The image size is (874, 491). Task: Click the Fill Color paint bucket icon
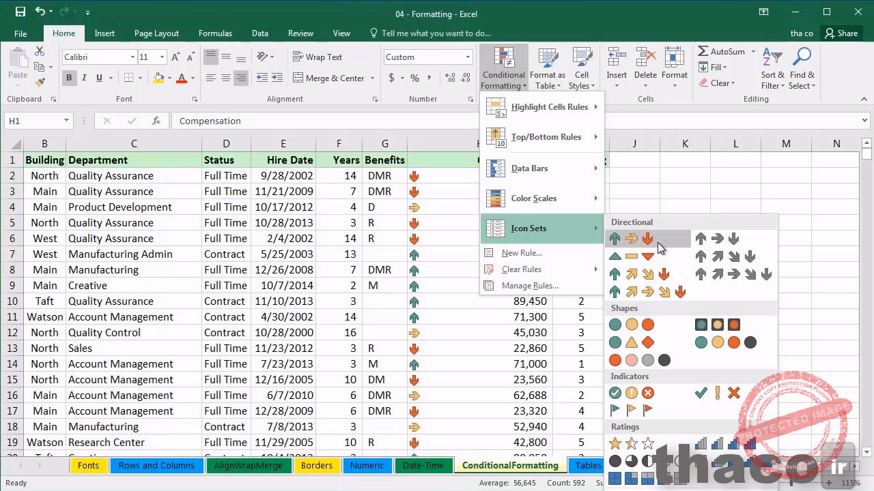(x=158, y=78)
